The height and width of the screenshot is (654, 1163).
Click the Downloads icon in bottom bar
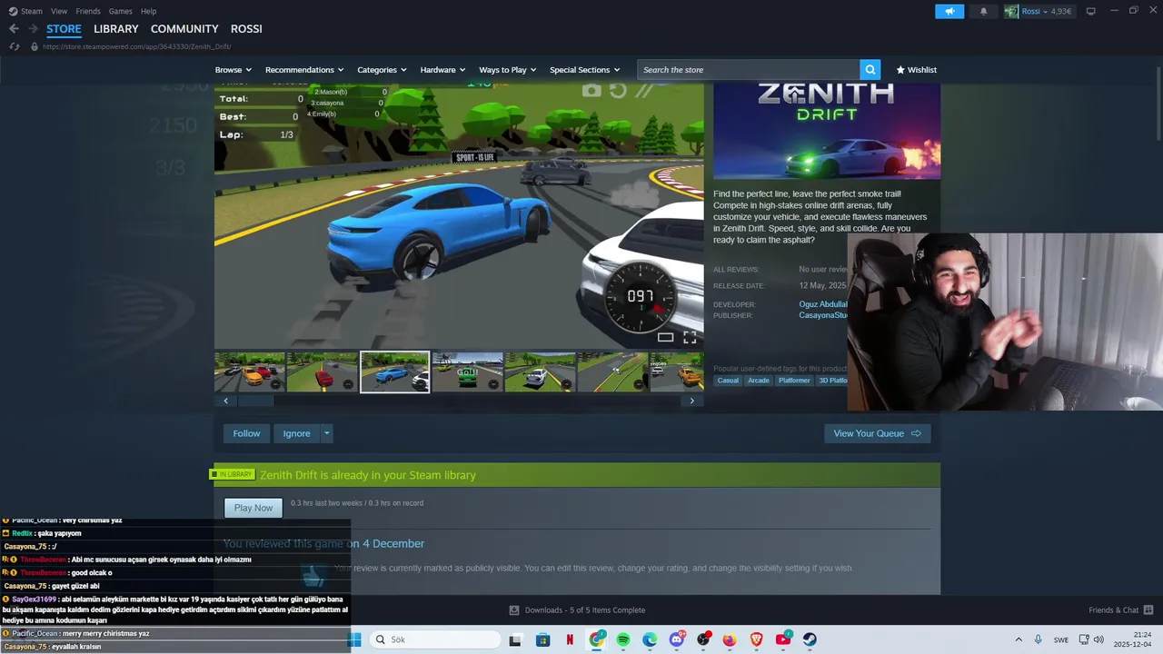(x=514, y=610)
